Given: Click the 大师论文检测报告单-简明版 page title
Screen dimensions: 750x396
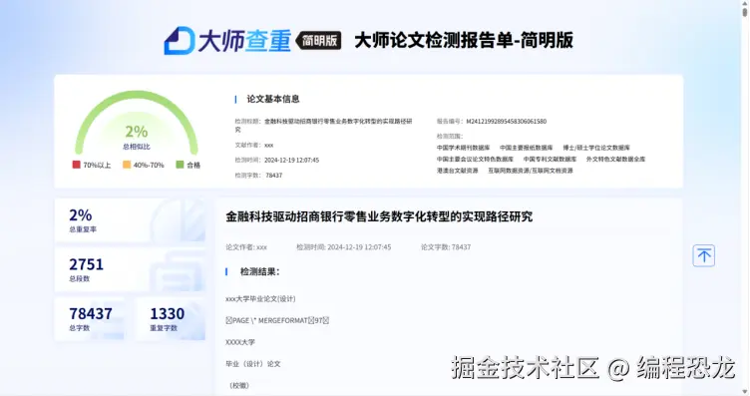Looking at the screenshot, I should [464, 40].
